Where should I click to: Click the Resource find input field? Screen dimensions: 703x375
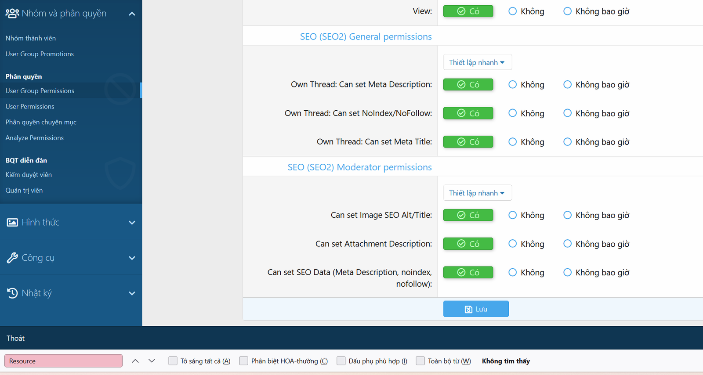point(63,361)
